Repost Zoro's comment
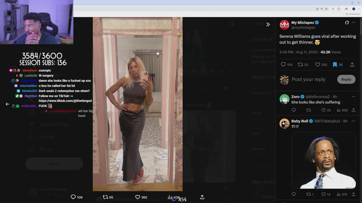The height and width of the screenshot is (203, 362). 309,110
